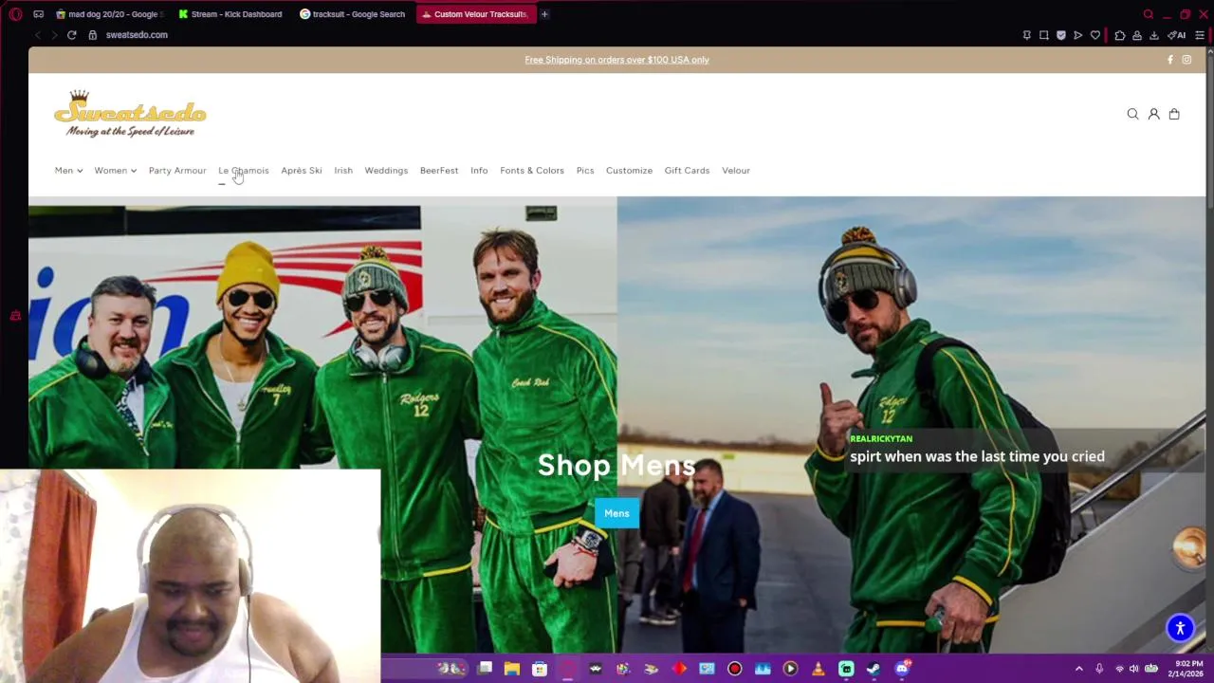Open the volume control tray icon
The width and height of the screenshot is (1214, 683).
tap(1133, 669)
